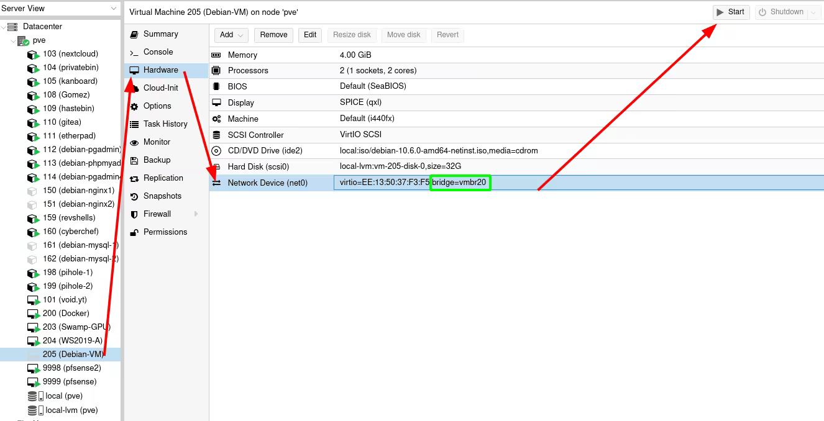Click the pve node icon

23,41
